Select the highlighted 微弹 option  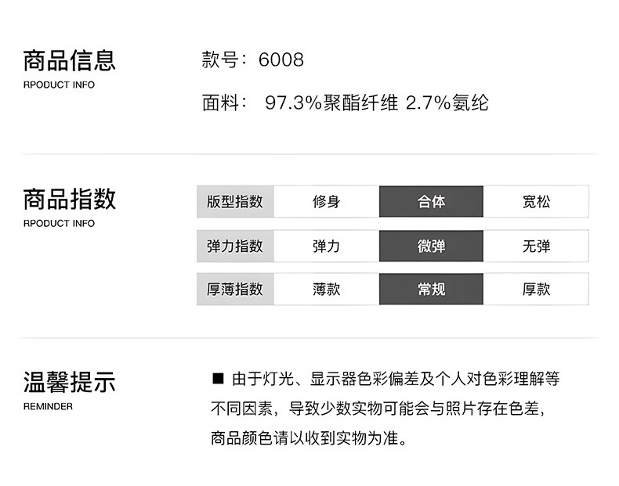pos(431,246)
